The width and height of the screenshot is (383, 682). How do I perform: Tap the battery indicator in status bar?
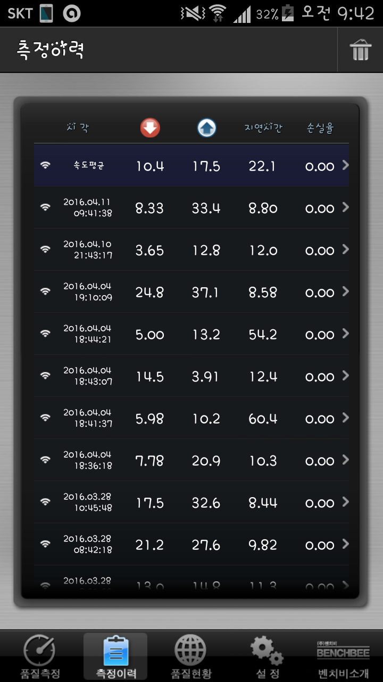[x=288, y=13]
